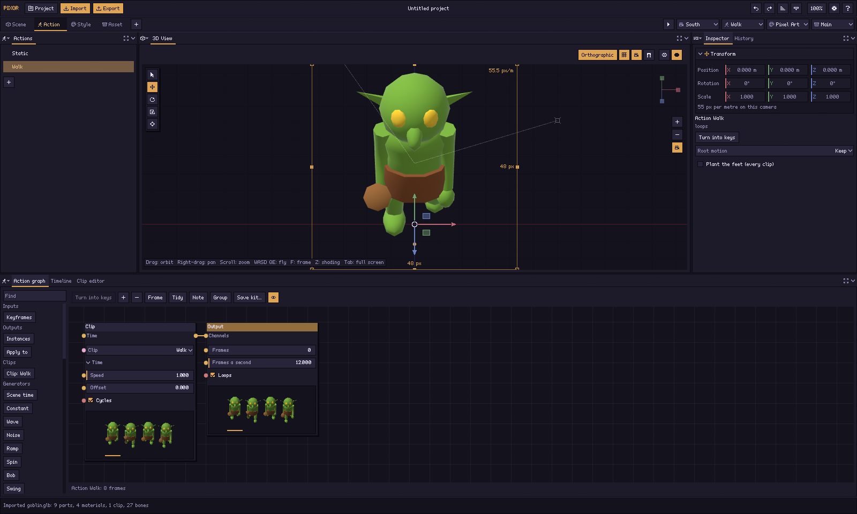Add a new workspace tab with plus icon

136,25
